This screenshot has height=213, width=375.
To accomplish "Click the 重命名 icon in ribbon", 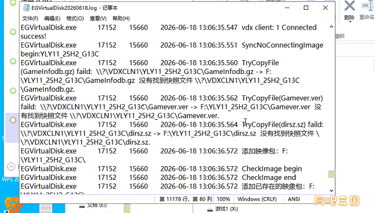I will (367, 6).
